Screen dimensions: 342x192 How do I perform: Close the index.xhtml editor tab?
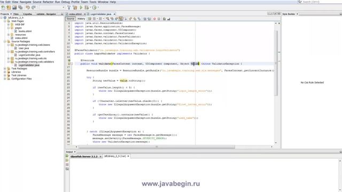(85, 14)
